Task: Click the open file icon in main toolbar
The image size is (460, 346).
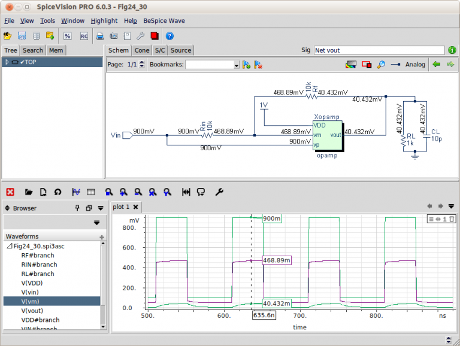Action: click(8, 36)
